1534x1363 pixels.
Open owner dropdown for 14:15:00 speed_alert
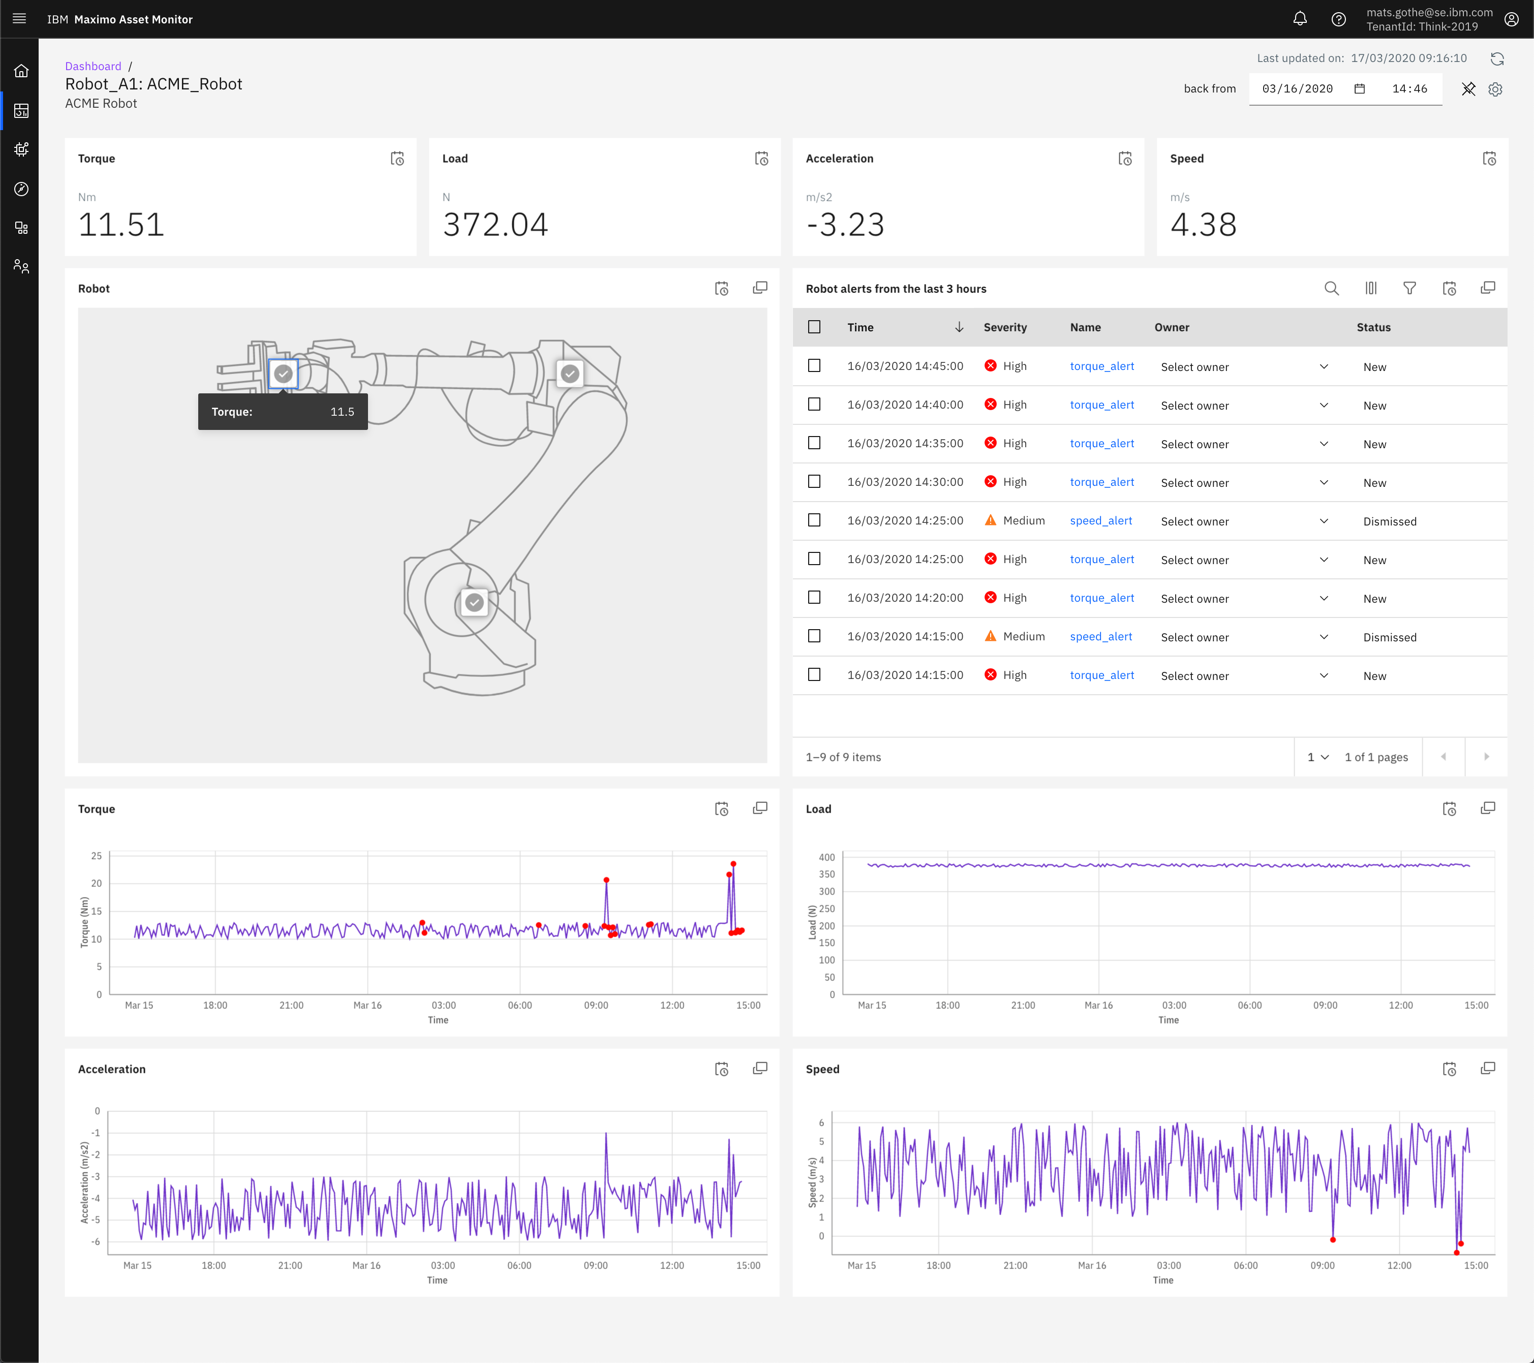tap(1244, 636)
